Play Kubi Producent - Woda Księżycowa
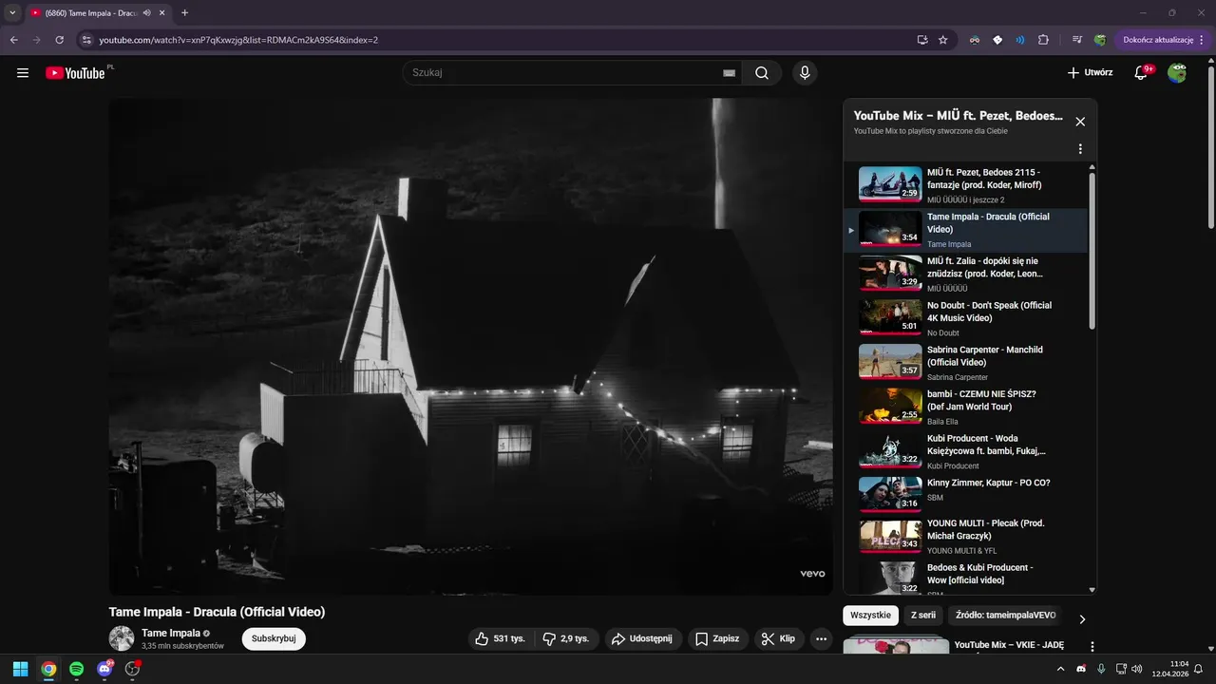The width and height of the screenshot is (1216, 684). click(965, 451)
